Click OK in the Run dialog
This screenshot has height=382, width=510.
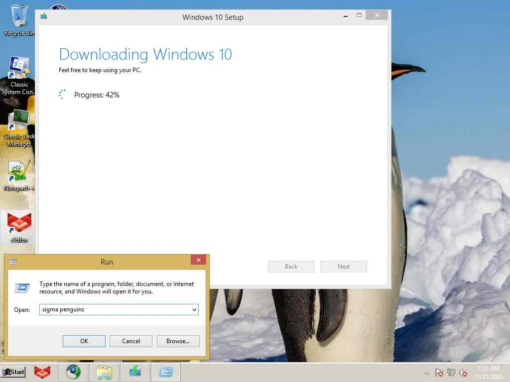click(84, 341)
